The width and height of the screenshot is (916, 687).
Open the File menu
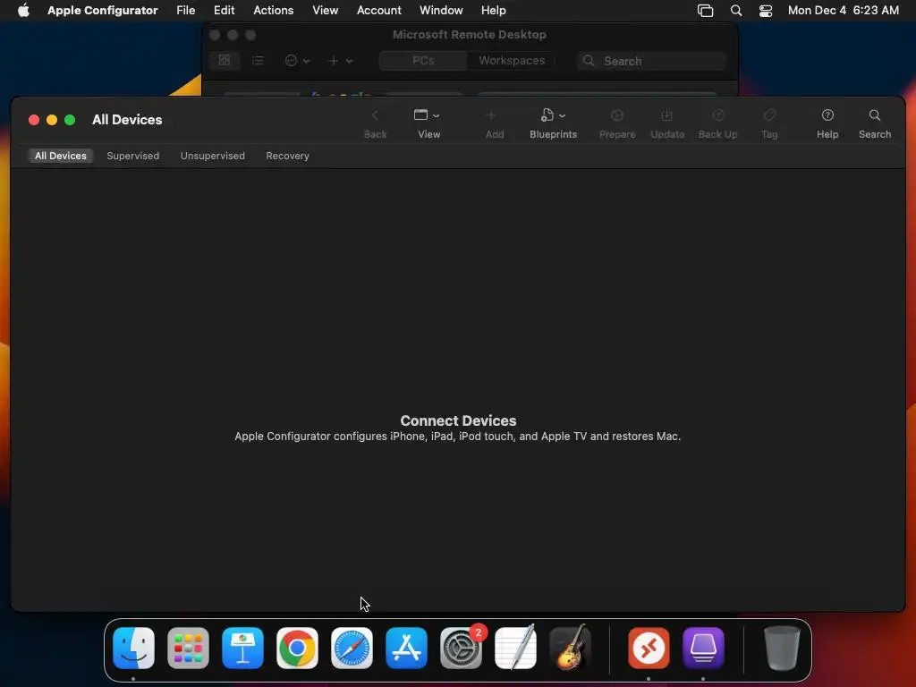[x=186, y=11]
